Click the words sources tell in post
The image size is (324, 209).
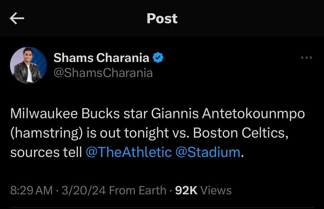[x=46, y=152]
